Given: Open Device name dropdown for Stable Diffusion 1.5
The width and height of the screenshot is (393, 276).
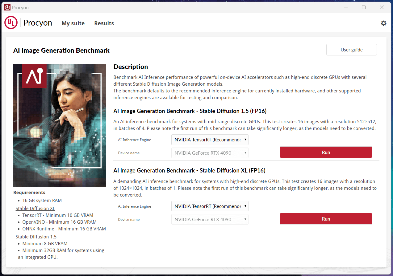Looking at the screenshot, I should click(210, 153).
